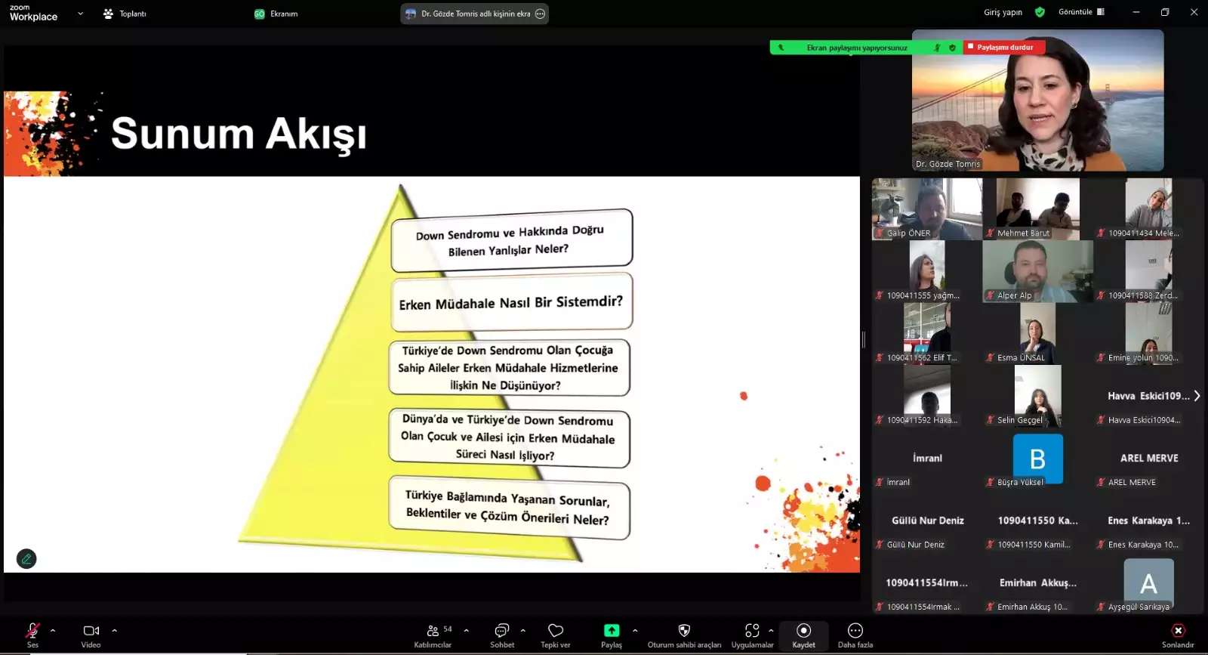Viewport: 1208px width, 655px height.
Task: Click shield icon on the sharing bar
Action: pos(952,48)
